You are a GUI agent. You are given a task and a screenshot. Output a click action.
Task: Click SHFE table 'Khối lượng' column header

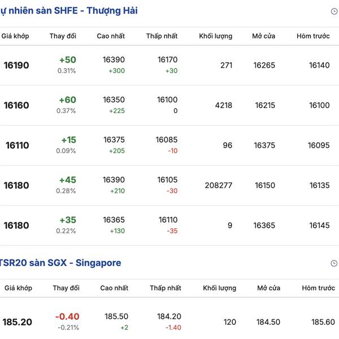point(215,36)
